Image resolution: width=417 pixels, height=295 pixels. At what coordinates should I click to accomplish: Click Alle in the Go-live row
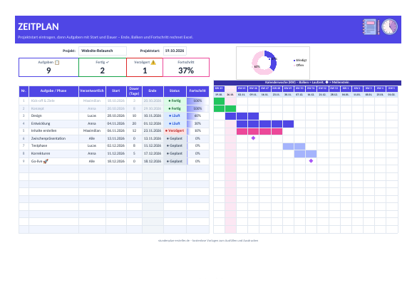92,161
